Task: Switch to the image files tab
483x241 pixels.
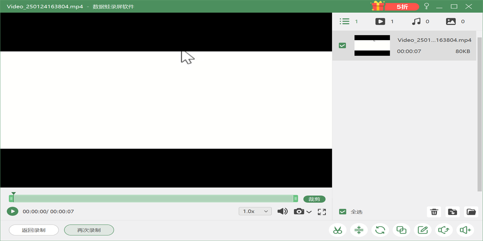Action: (x=455, y=22)
